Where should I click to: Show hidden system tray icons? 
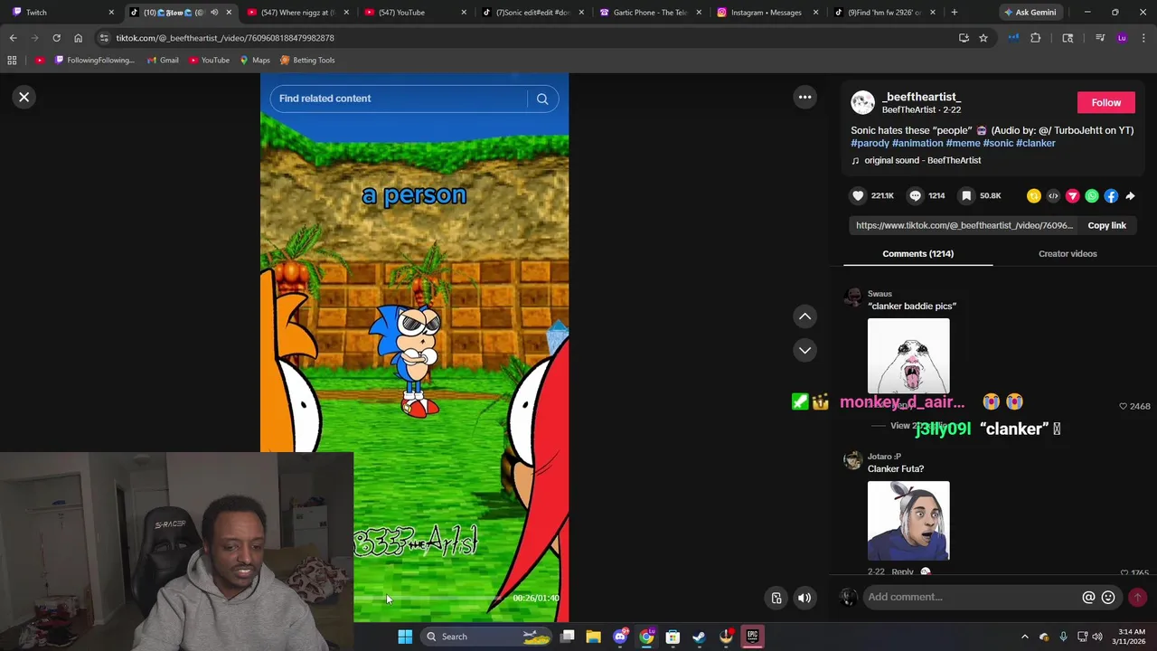(x=1024, y=637)
